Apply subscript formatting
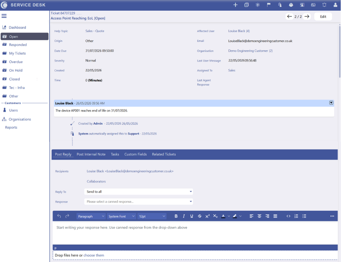 pos(215,216)
